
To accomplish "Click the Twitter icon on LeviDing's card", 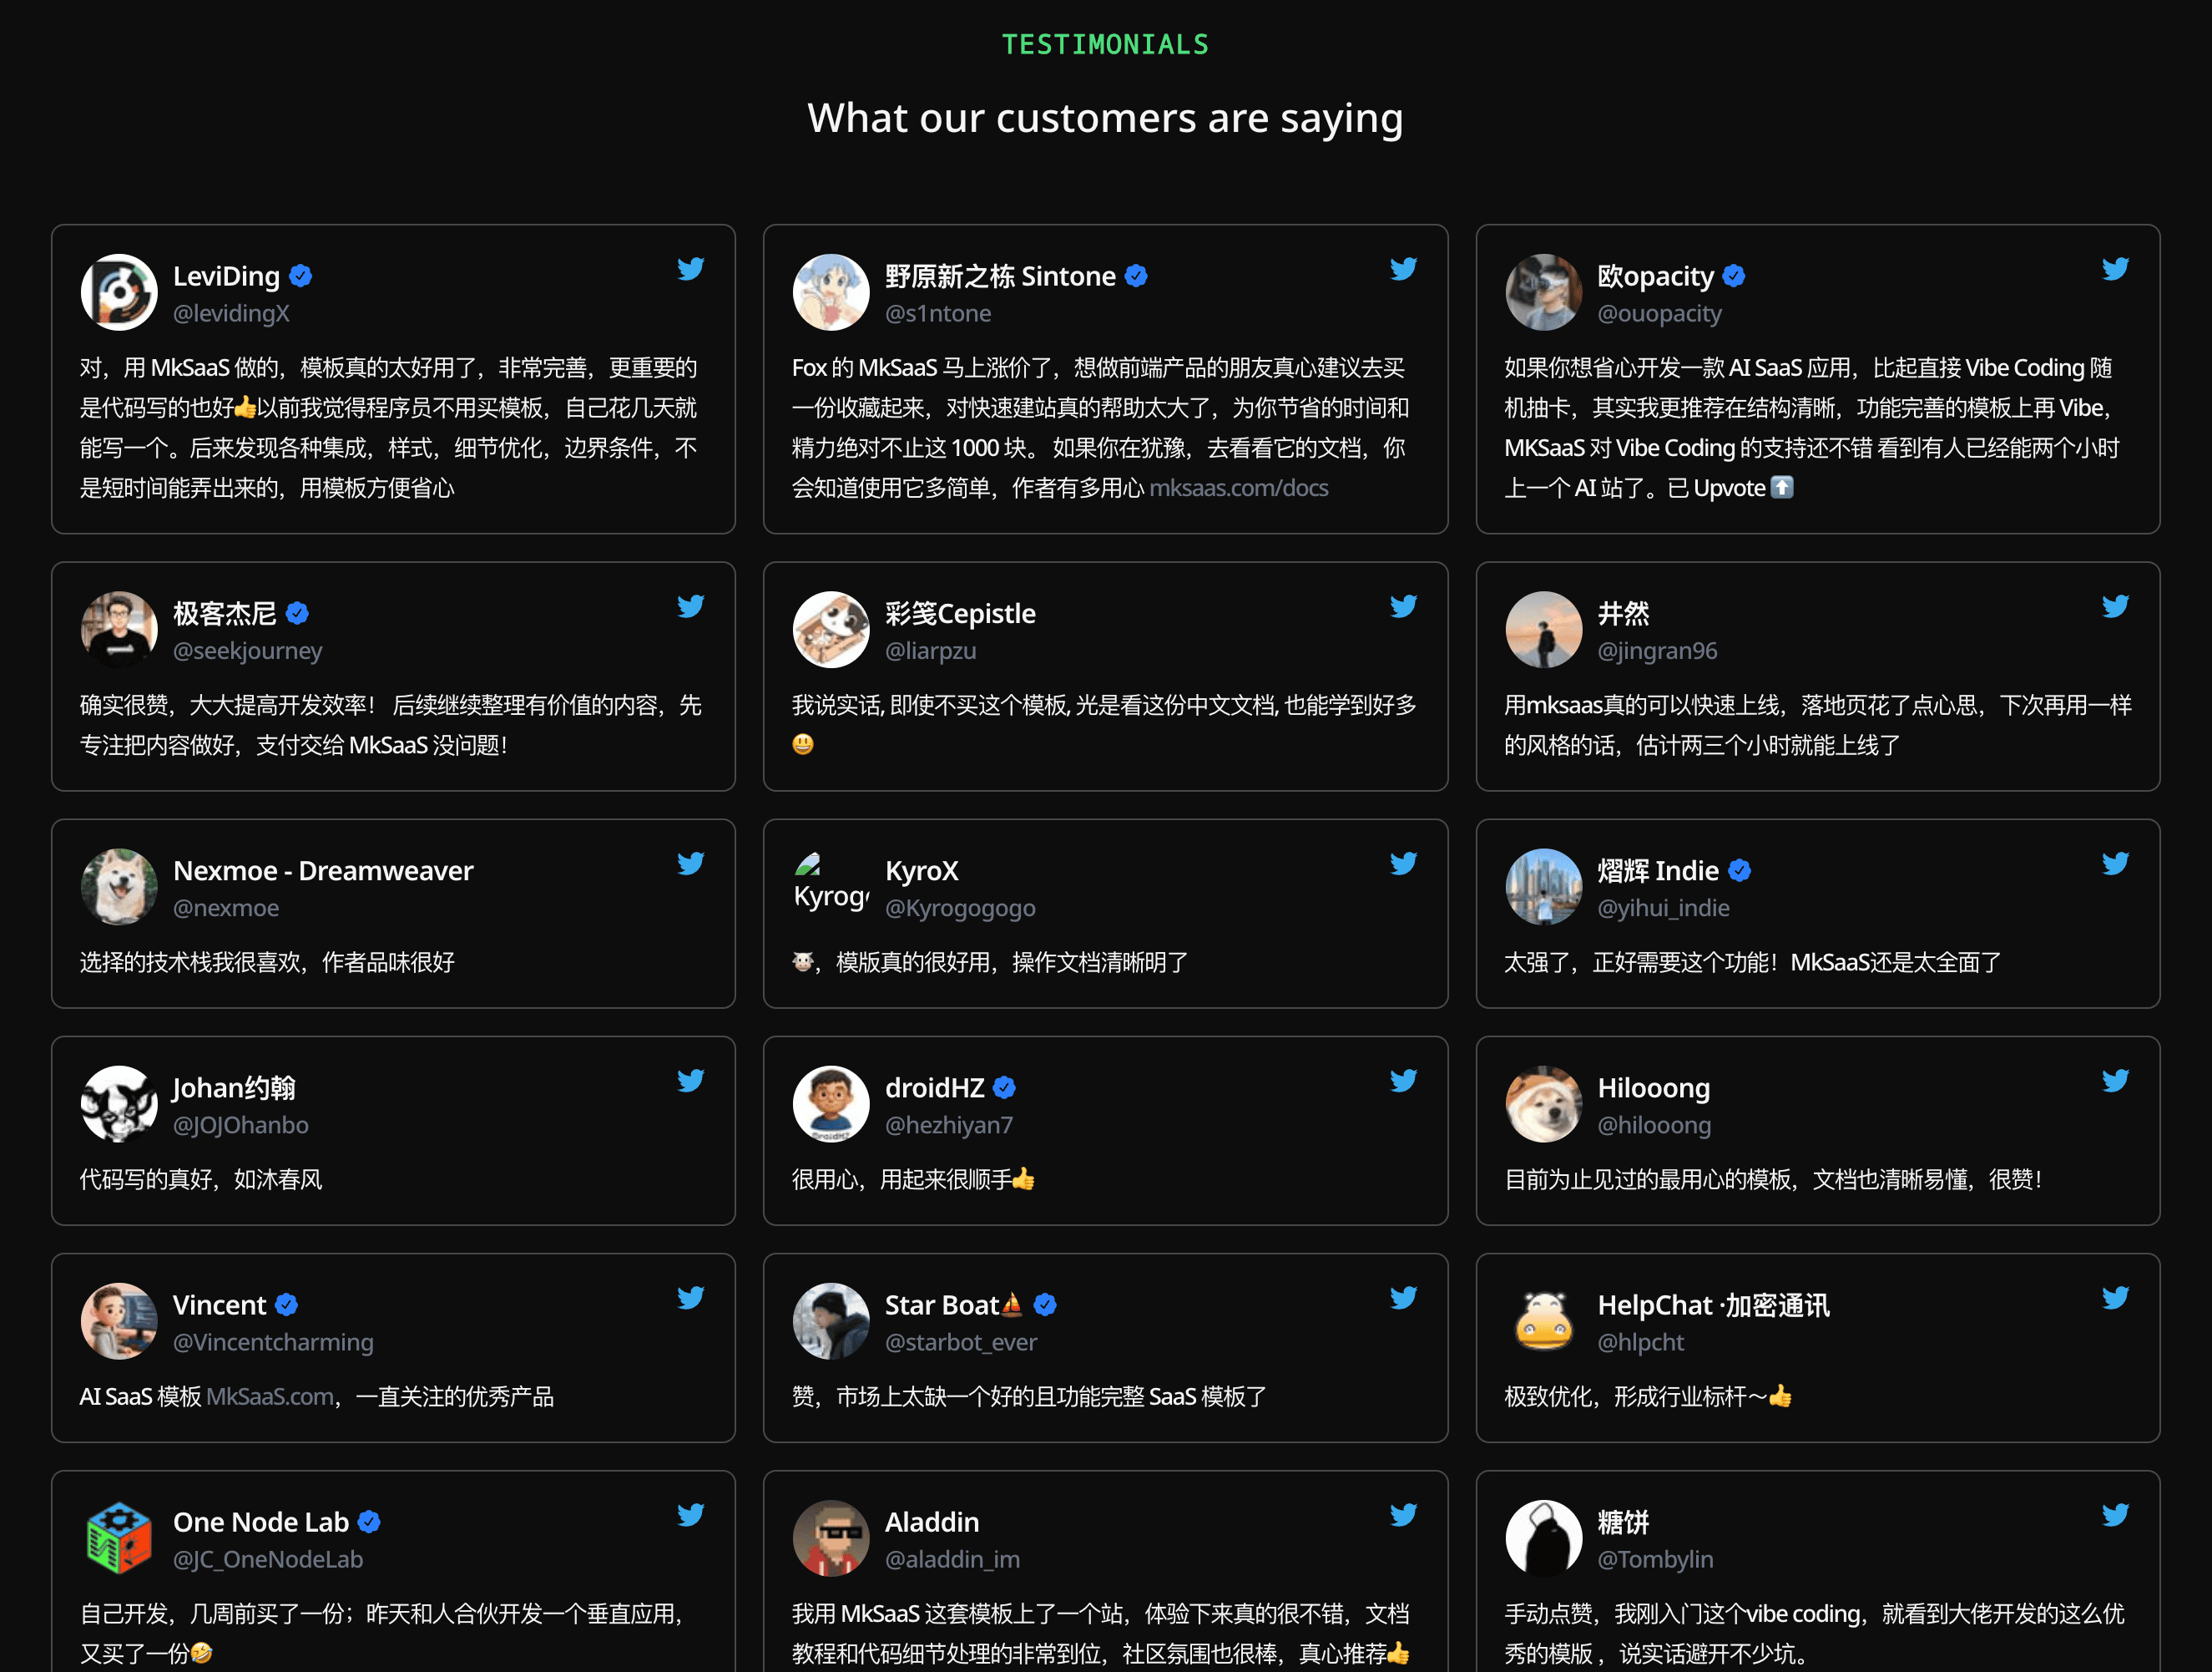I will pos(690,269).
